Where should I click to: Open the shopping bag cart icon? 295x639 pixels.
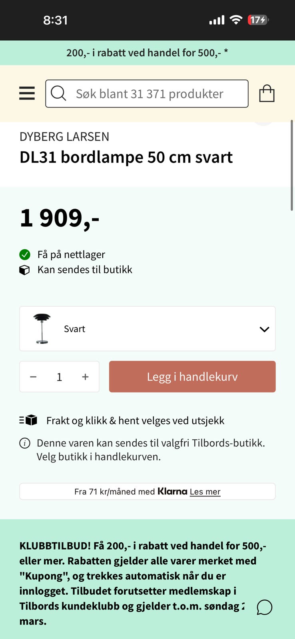click(x=267, y=93)
